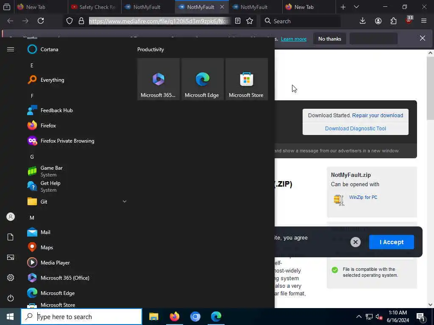
Task: Click the Microsoft Edge productivity tile
Action: (202, 79)
